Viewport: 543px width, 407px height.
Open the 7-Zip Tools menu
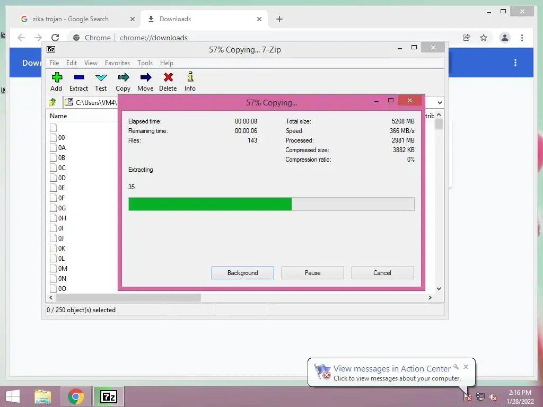point(145,63)
